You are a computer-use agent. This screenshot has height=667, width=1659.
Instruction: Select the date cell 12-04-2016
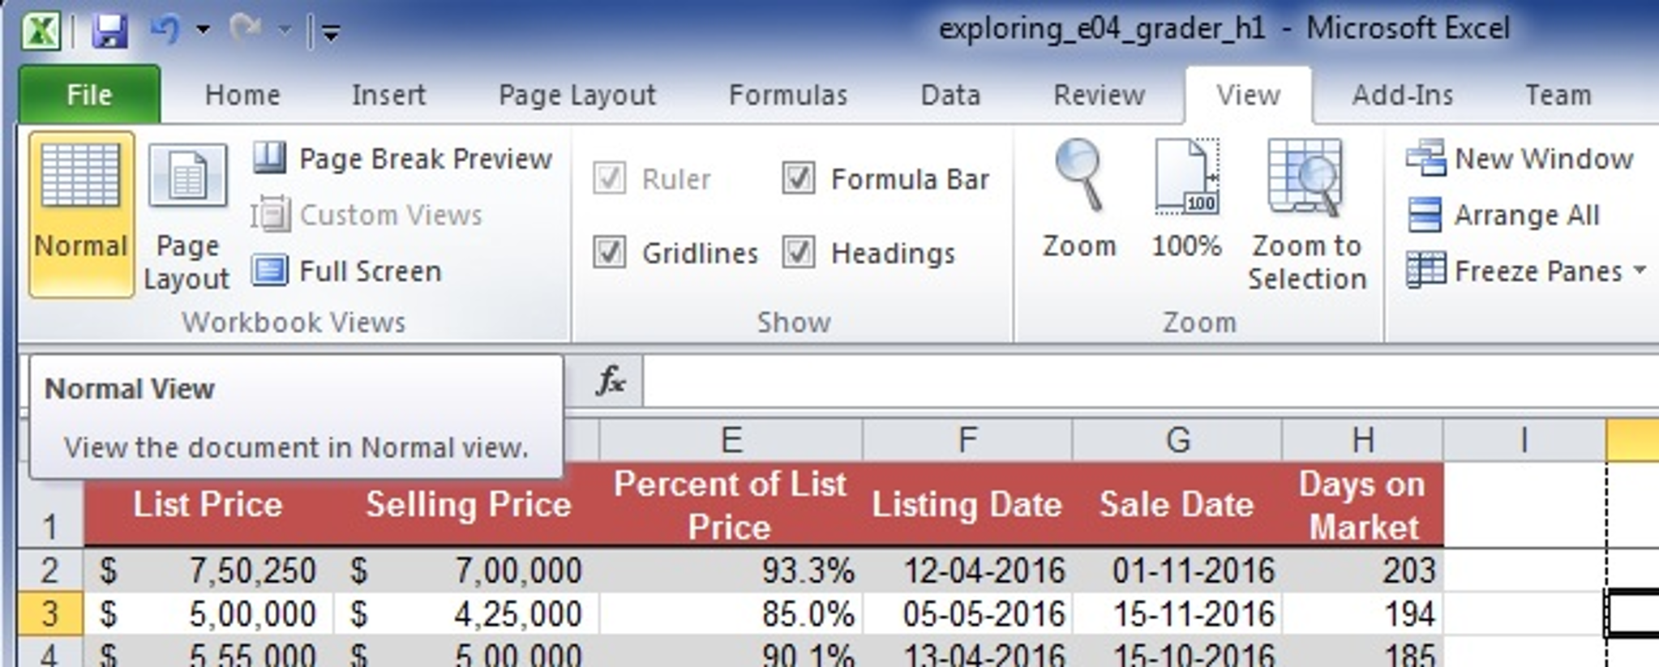click(x=967, y=570)
